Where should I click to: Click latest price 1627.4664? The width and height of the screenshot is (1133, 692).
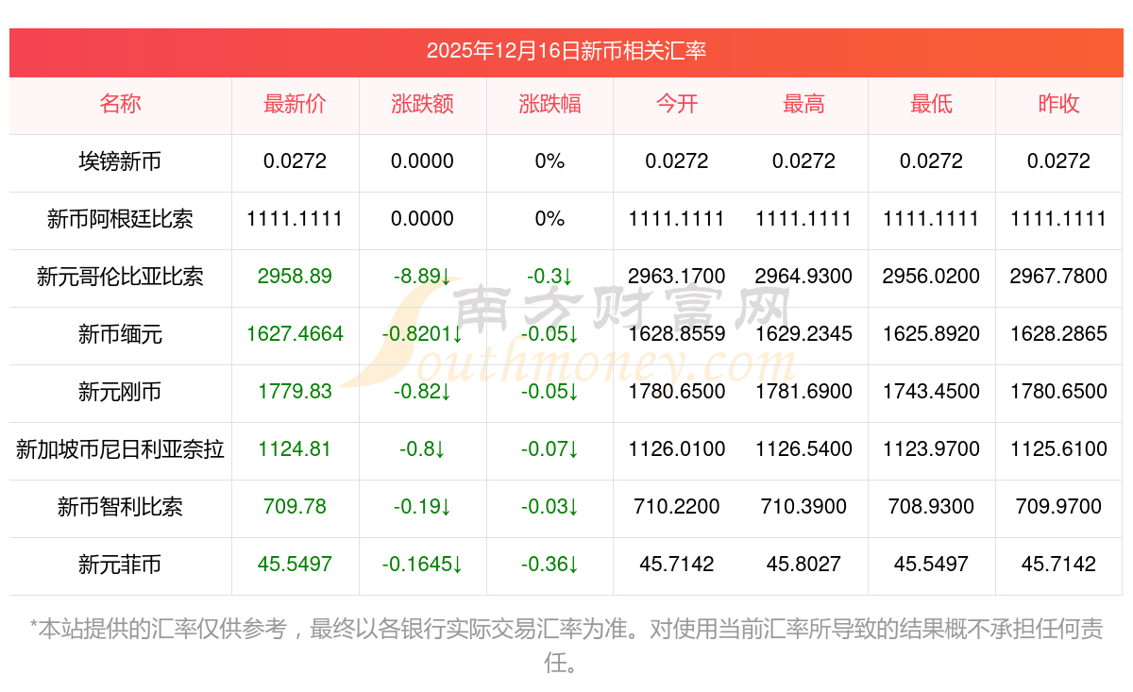point(295,334)
